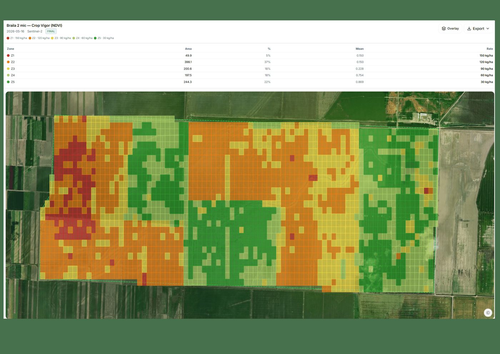Select the Z3 · 90 kg/ha legend chip
The height and width of the screenshot is (354, 500).
tap(61, 38)
